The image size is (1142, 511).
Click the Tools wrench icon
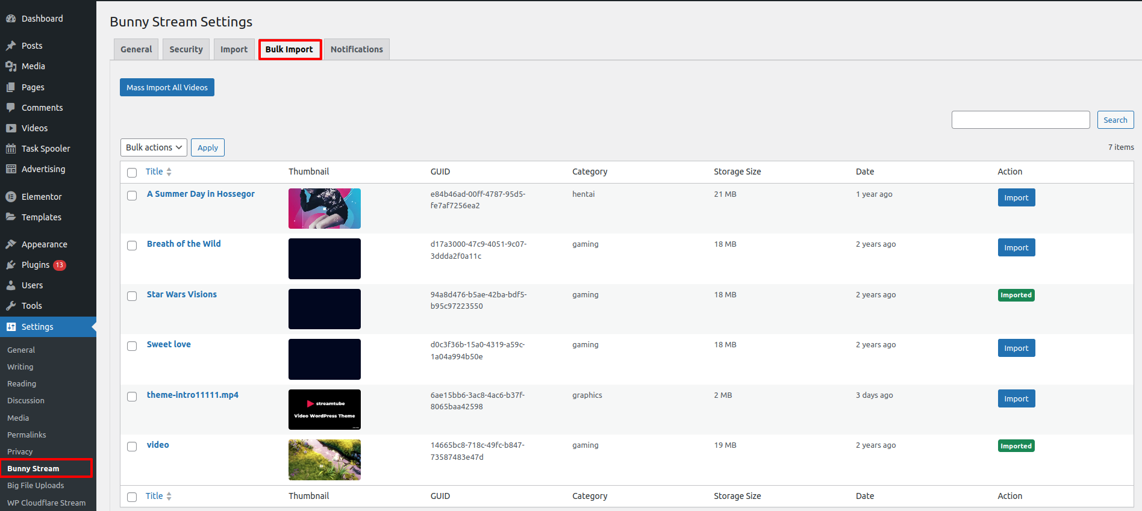coord(11,306)
